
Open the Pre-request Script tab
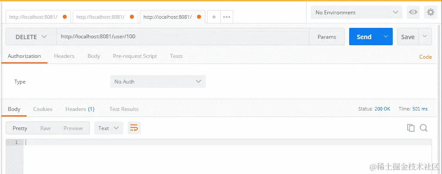[135, 56]
